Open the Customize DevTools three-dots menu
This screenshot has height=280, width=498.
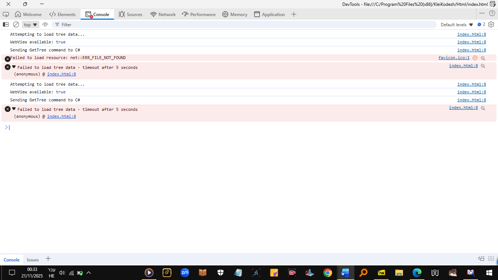point(482,13)
